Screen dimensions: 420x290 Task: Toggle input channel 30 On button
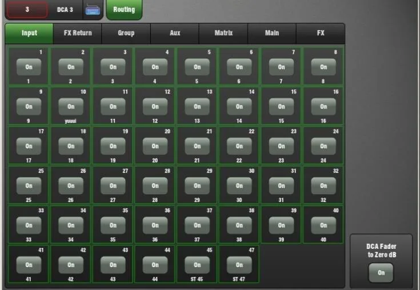pyautogui.click(x=239, y=186)
